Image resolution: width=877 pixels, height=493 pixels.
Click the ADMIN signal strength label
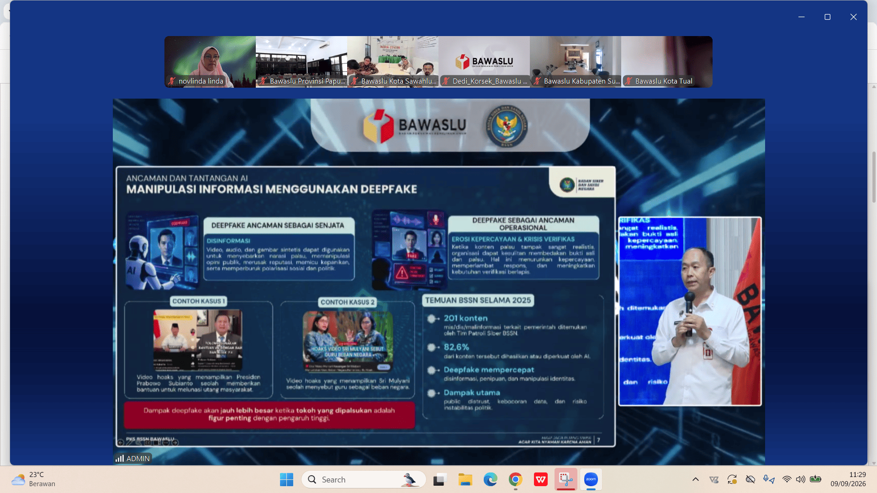click(132, 458)
